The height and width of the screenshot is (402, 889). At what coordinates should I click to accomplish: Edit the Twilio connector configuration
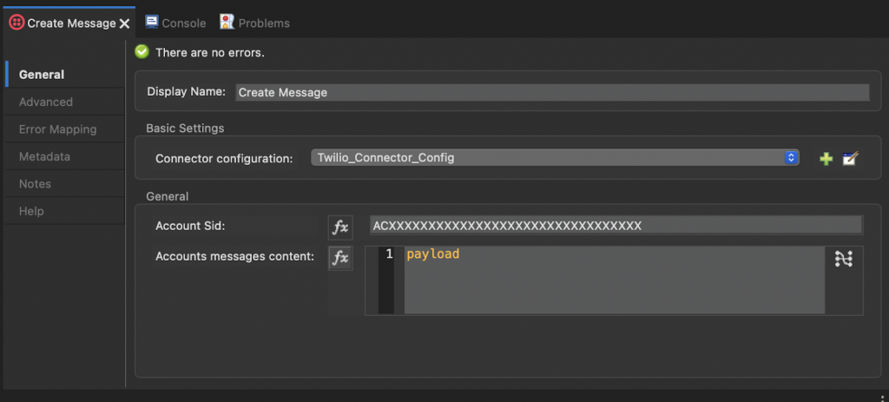(x=851, y=158)
